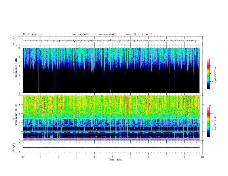The width and height of the screenshot is (228, 176).
Task: Click time axis tick label "3"
Action: [77, 157]
